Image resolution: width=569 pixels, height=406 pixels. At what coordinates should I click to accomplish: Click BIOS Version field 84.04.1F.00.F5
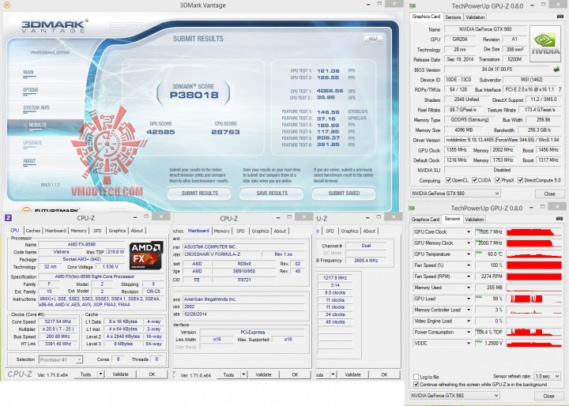(x=497, y=70)
